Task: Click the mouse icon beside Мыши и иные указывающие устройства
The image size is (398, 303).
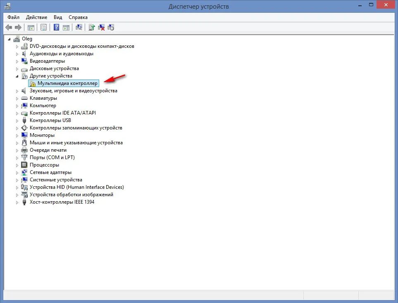Action: 24,143
